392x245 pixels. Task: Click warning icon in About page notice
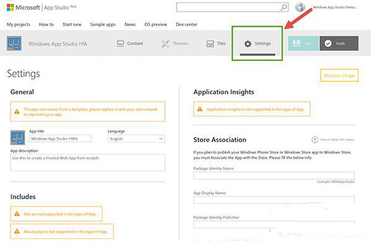tap(17, 231)
